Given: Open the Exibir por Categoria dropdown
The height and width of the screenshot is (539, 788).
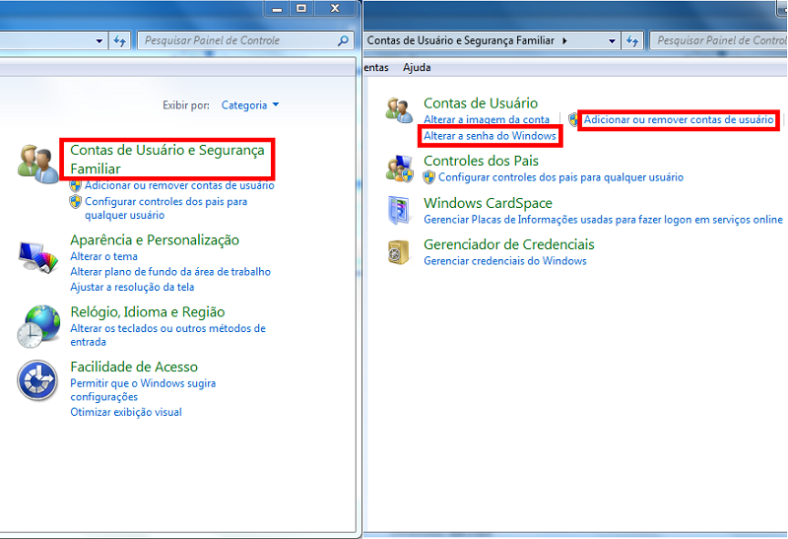Looking at the screenshot, I should pyautogui.click(x=250, y=105).
